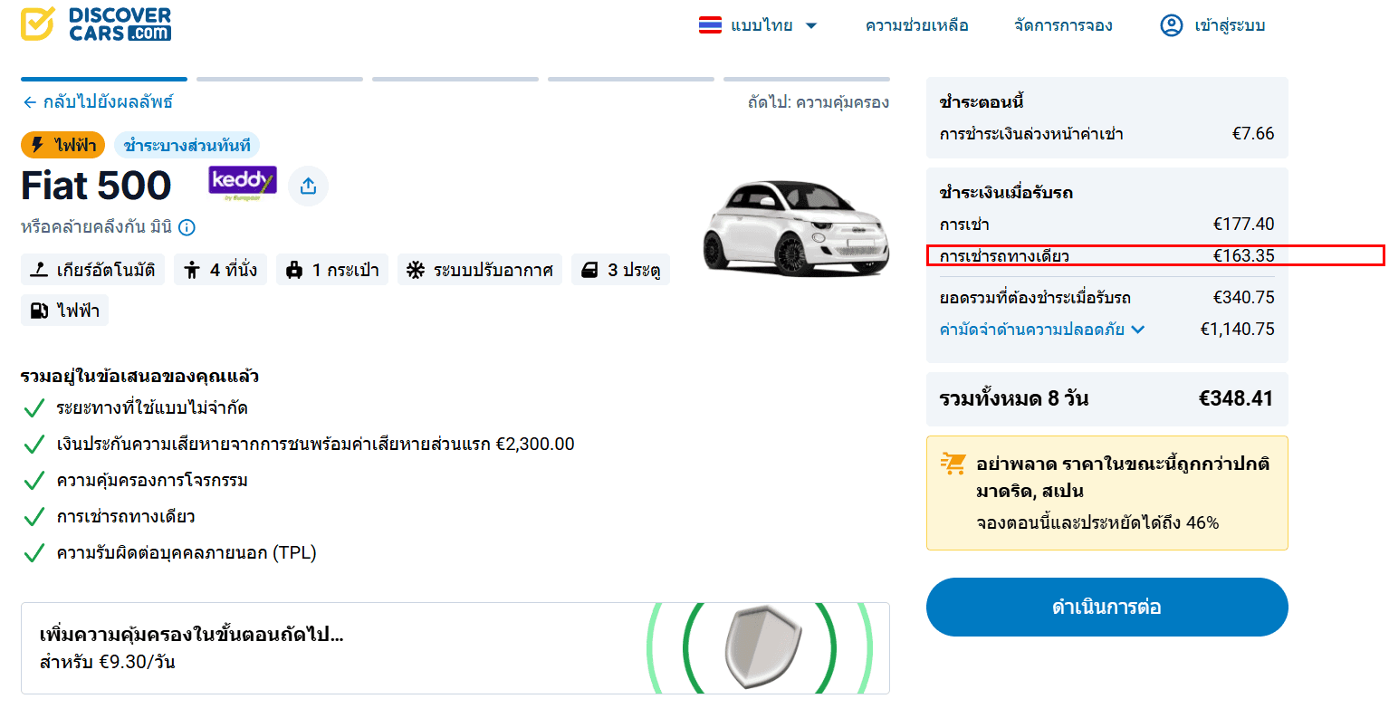Click the fuel pump ไฟฟ้า icon
This screenshot has height=718, width=1389.
[x=39, y=311]
